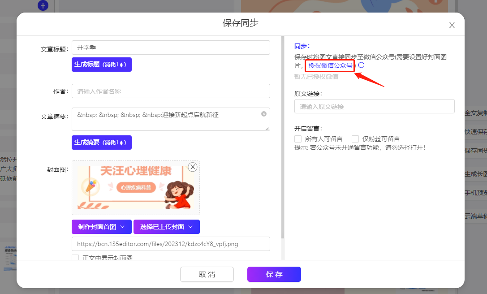The image size is (487, 294).
Task: Click the cover image URL field
Action: point(170,244)
